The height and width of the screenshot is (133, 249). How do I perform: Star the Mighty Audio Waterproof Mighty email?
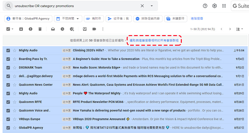(x=15, y=93)
